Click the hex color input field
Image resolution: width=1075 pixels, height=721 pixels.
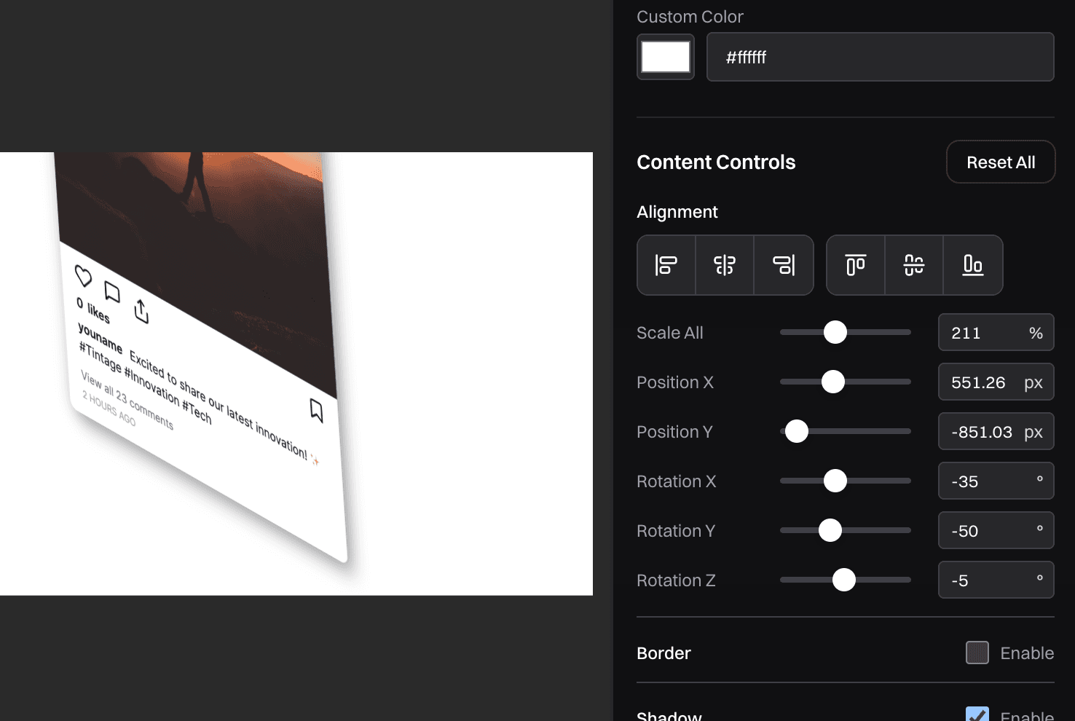pos(880,57)
